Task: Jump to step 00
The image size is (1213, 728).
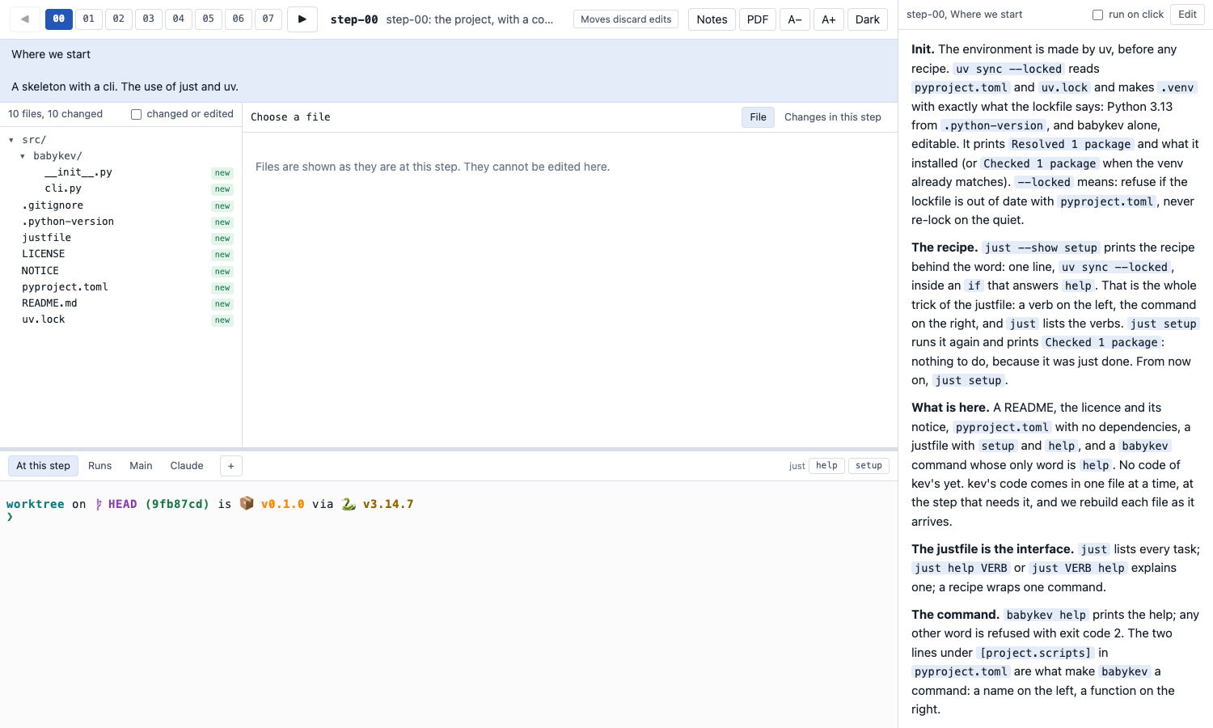Action: (x=59, y=19)
